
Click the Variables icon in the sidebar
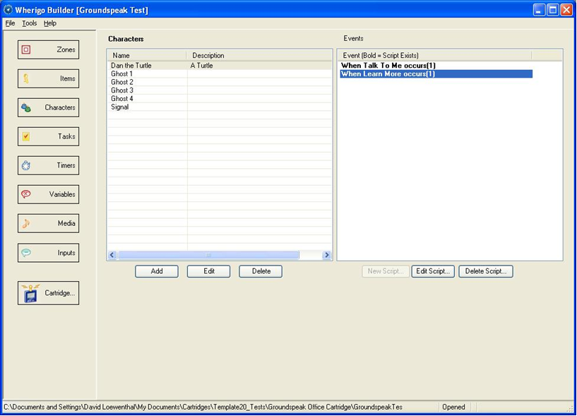tap(25, 194)
